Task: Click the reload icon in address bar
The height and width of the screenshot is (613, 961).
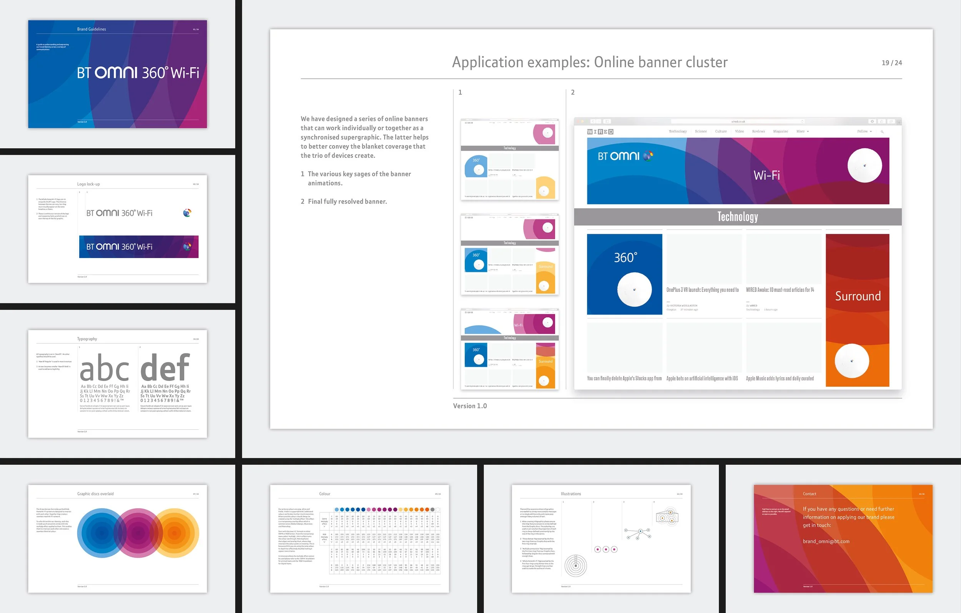Action: pyautogui.click(x=802, y=121)
